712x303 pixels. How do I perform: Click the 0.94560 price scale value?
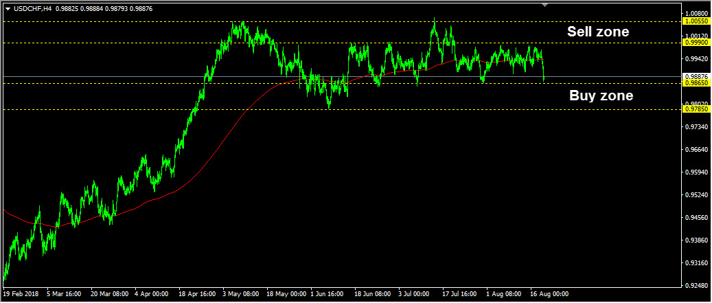point(697,217)
